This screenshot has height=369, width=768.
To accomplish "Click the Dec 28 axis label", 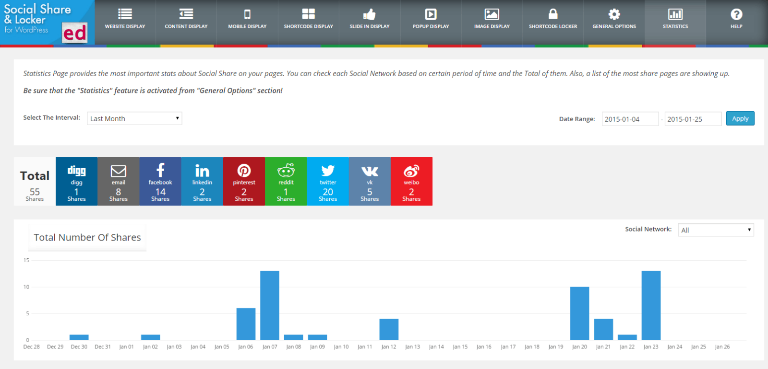I will (x=32, y=346).
